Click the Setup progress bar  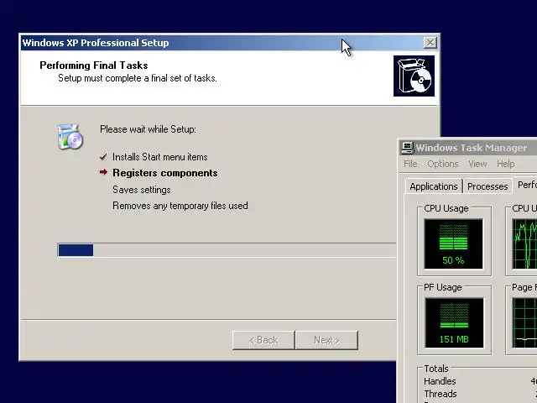[x=227, y=250]
